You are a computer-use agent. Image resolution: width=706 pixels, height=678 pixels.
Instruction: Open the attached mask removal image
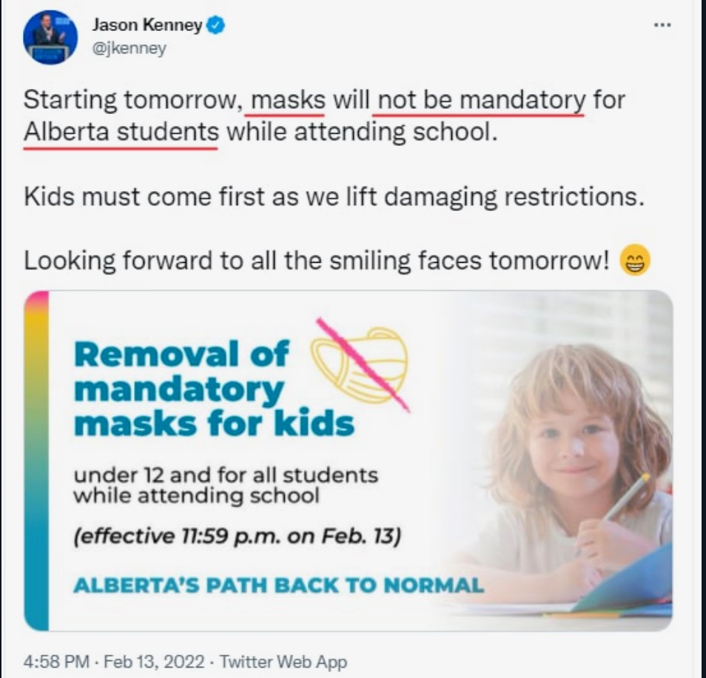point(349,460)
